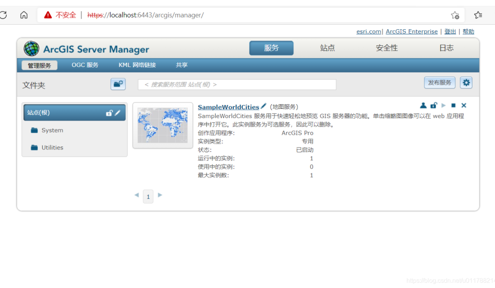This screenshot has height=288, width=495.
Task: Expand the System folder in the sidebar
Action: 53,130
